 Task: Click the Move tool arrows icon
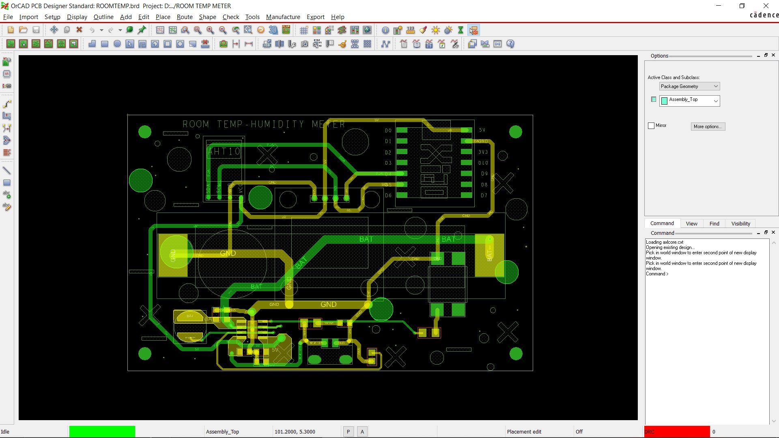(54, 30)
